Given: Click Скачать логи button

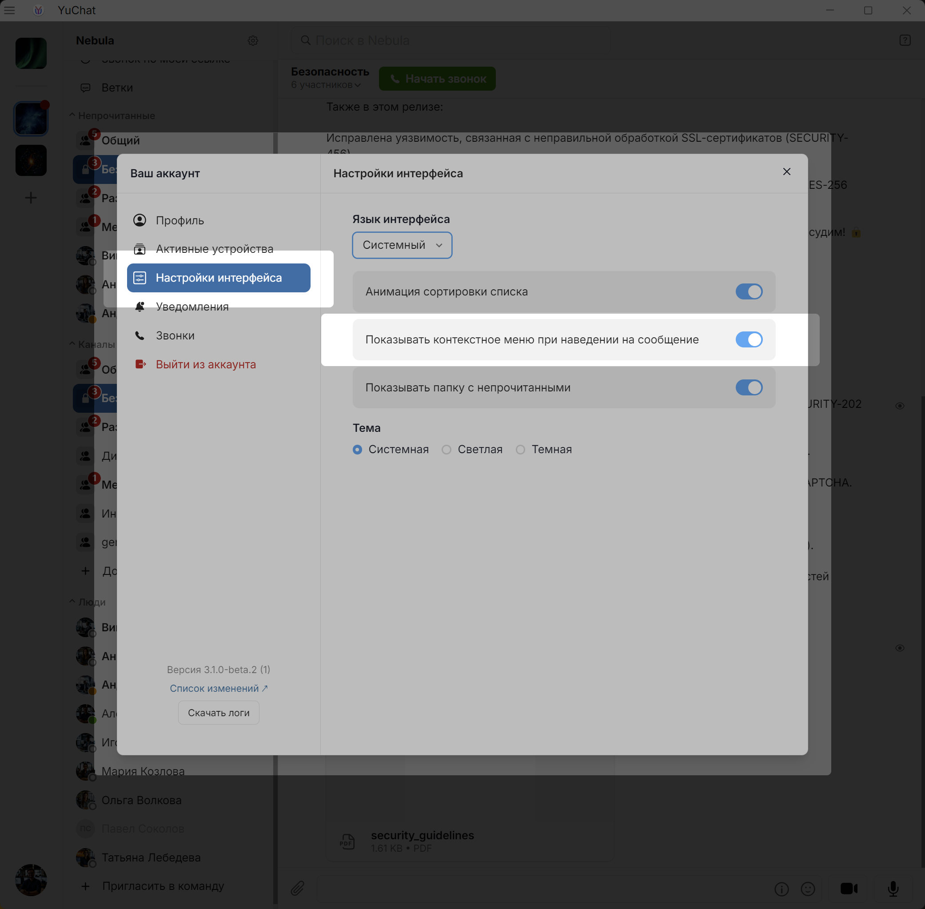Looking at the screenshot, I should (x=219, y=713).
